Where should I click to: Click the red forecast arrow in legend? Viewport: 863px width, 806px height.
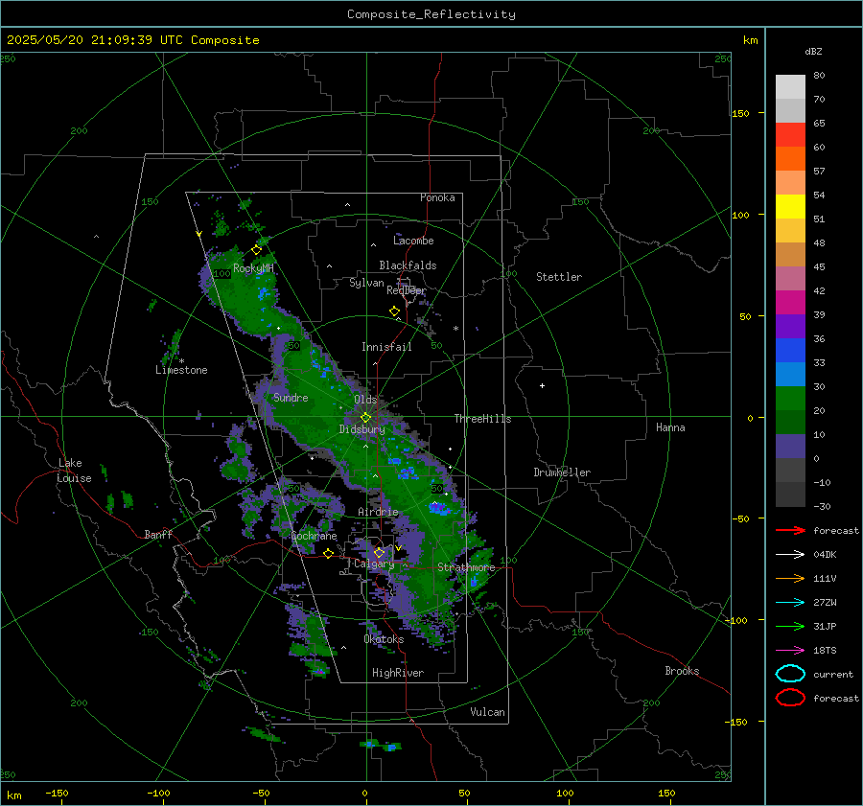coord(790,530)
